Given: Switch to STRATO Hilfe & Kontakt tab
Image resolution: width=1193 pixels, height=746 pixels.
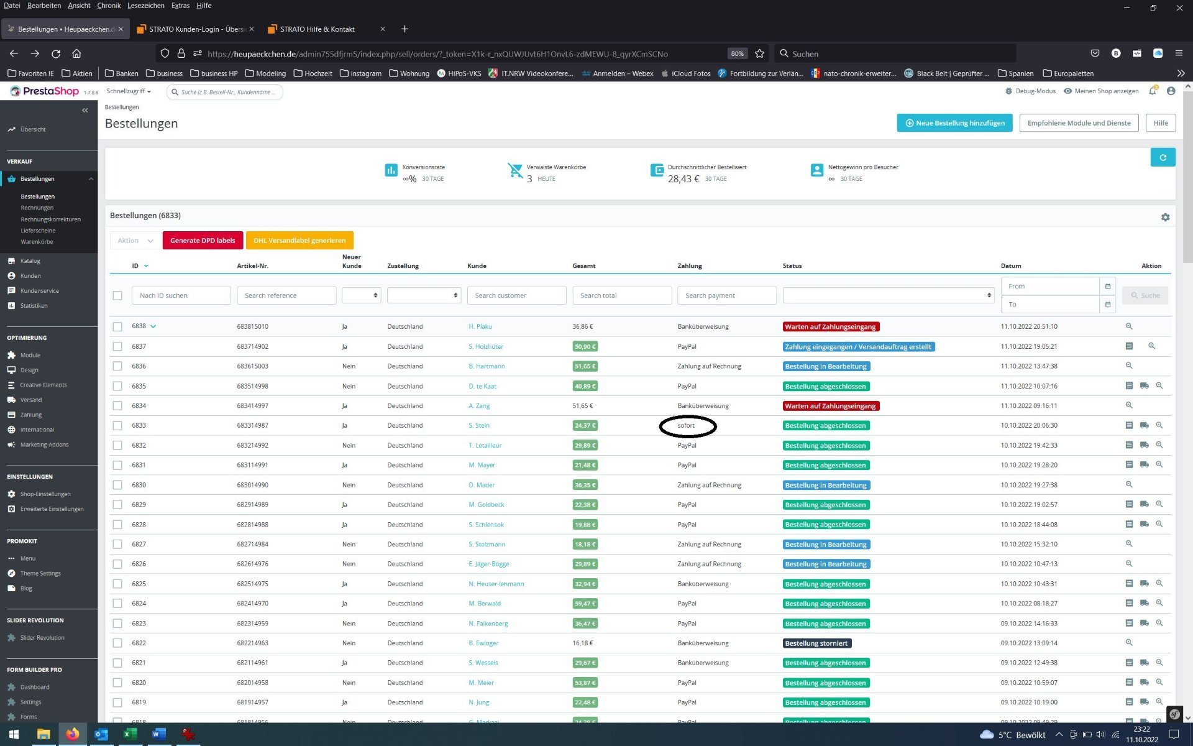Looking at the screenshot, I should tap(317, 29).
